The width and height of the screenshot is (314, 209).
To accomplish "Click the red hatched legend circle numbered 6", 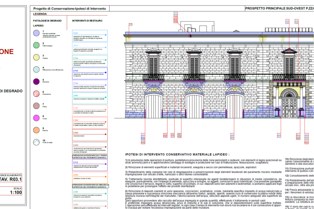I will (36, 94).
